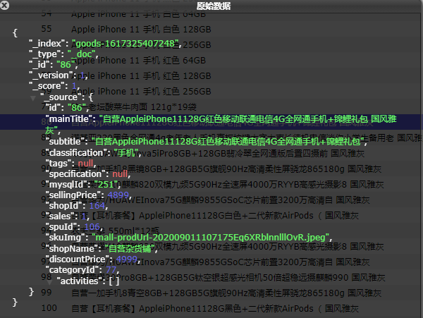Collapse the "_source" JSON node

[33, 98]
